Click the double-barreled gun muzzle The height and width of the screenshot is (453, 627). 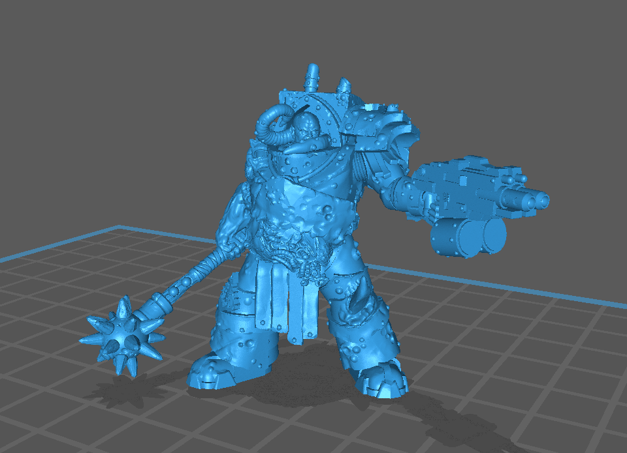click(532, 199)
